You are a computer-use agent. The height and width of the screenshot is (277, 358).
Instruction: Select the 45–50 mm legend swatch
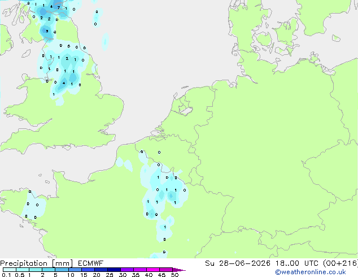166,270
